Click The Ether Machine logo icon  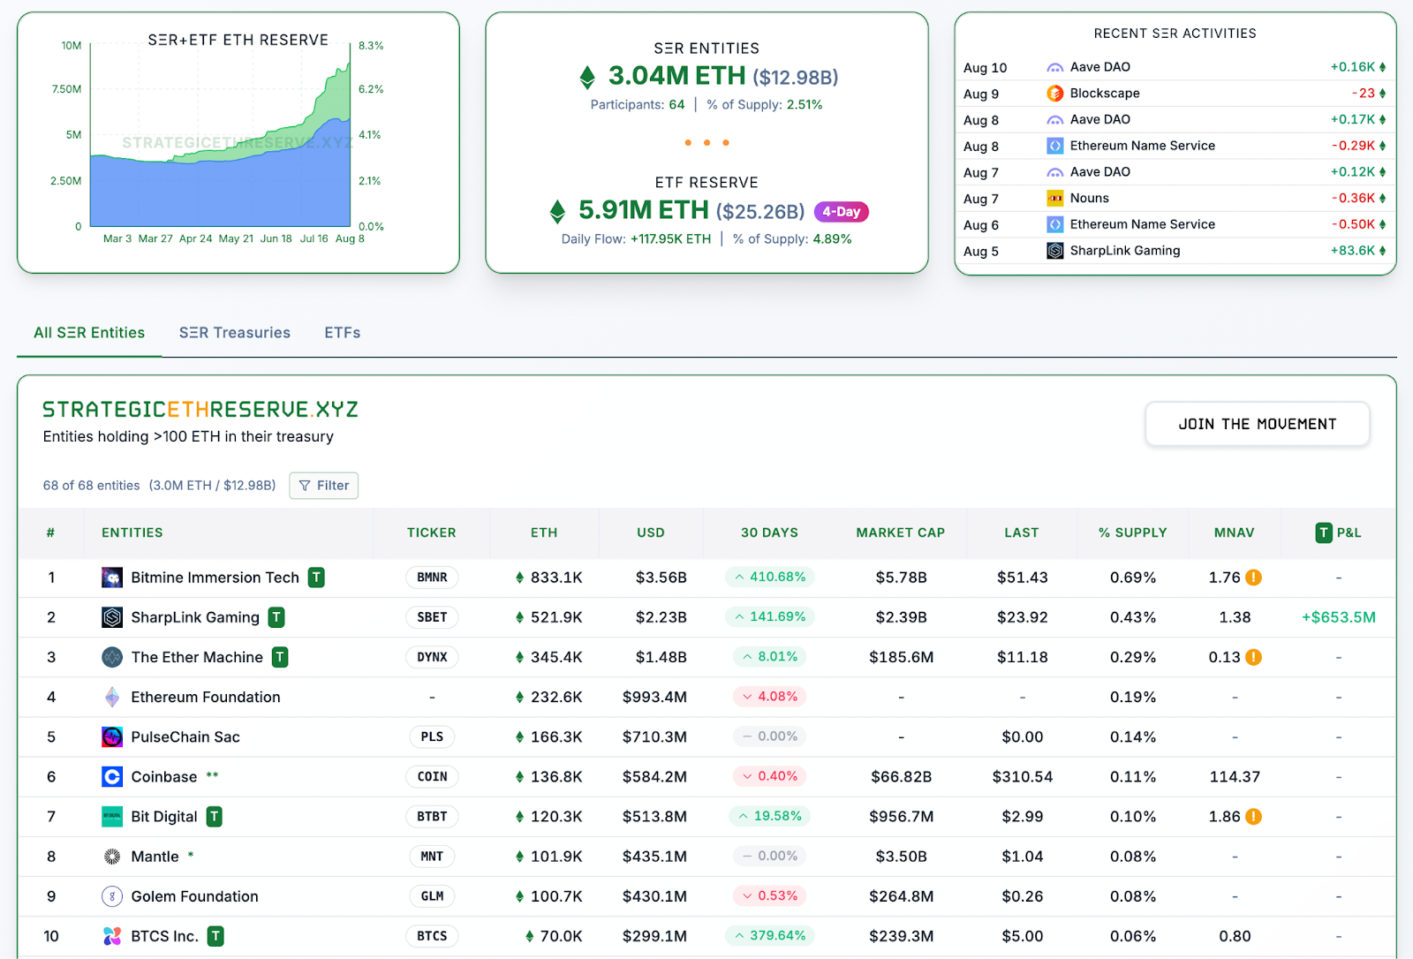click(x=112, y=657)
